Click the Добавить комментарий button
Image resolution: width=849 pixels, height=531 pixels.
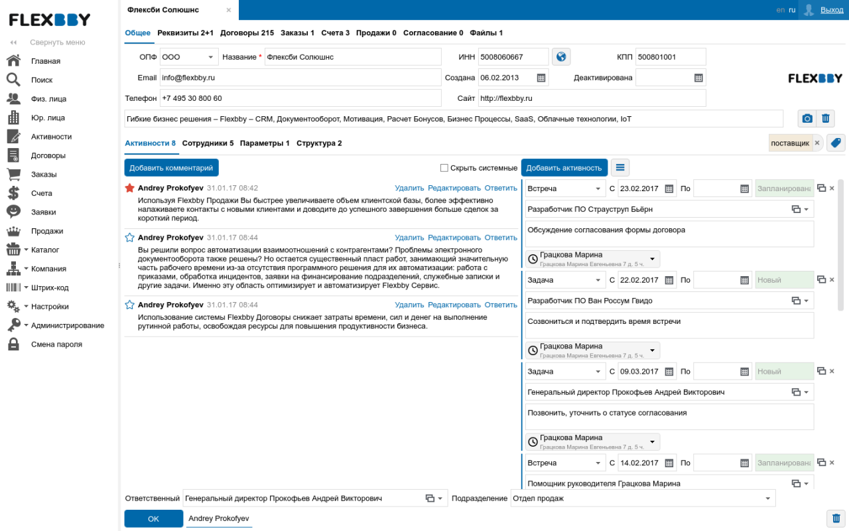[171, 168]
